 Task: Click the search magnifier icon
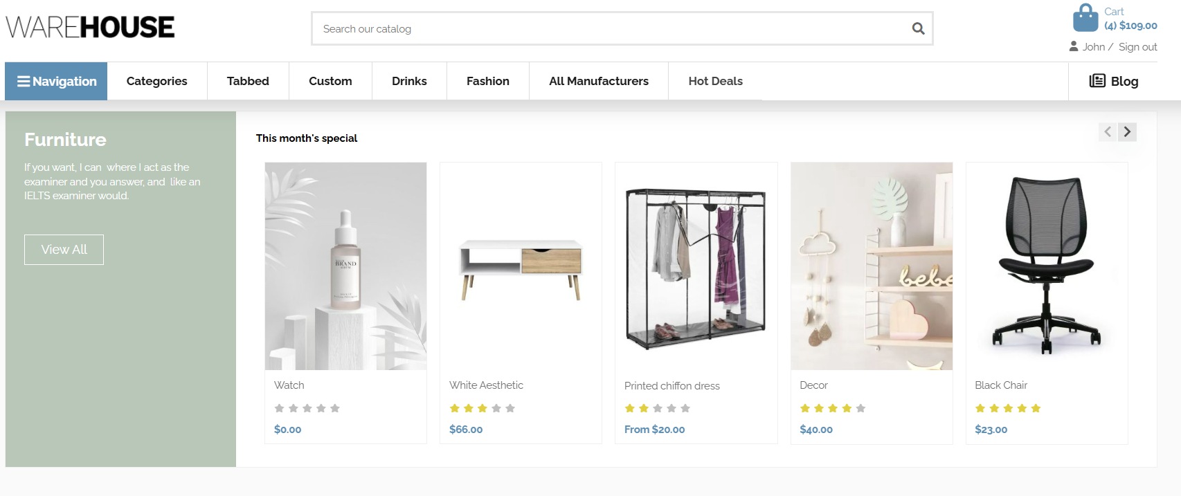pyautogui.click(x=918, y=28)
